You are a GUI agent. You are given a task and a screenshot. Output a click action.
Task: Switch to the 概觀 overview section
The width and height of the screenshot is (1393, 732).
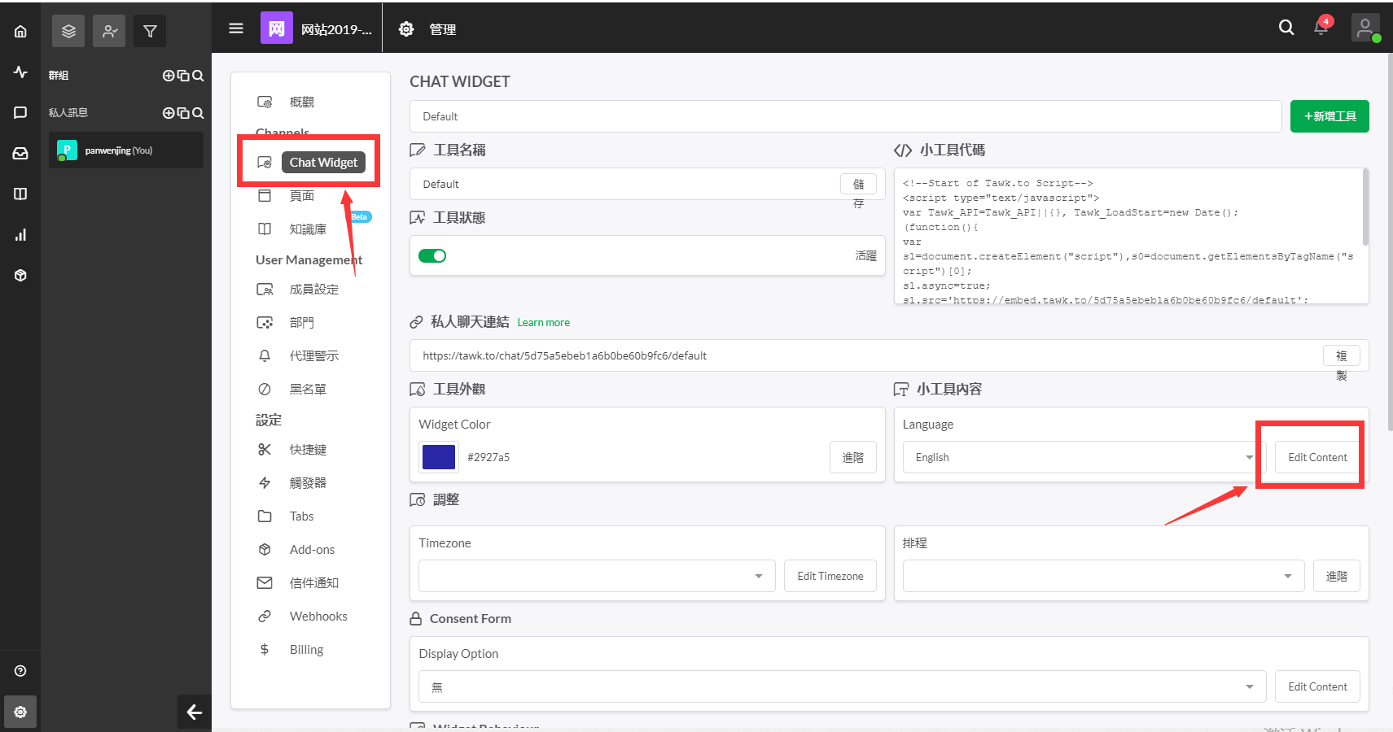(x=300, y=101)
